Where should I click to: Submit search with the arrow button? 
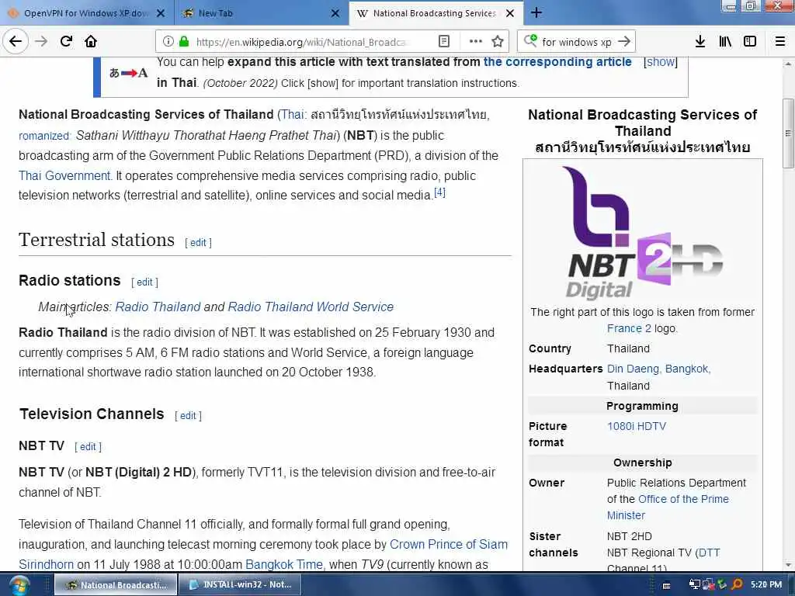coord(625,41)
